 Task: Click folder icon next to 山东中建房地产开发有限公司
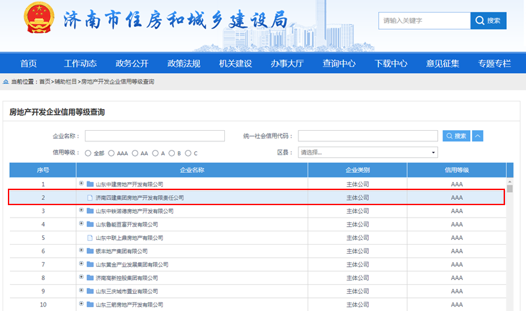point(90,184)
